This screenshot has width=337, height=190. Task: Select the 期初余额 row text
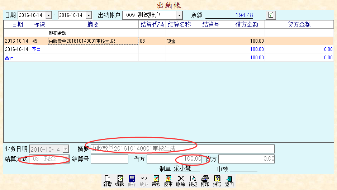58,33
